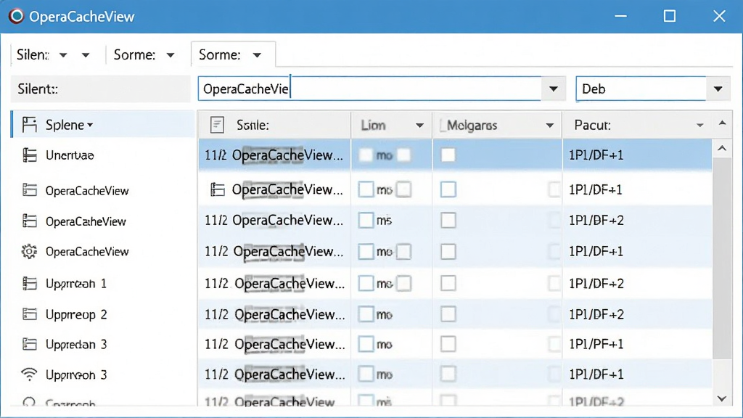Click the 1P1/DF+1 cell in the highlighted row
Image resolution: width=743 pixels, height=418 pixels.
596,155
